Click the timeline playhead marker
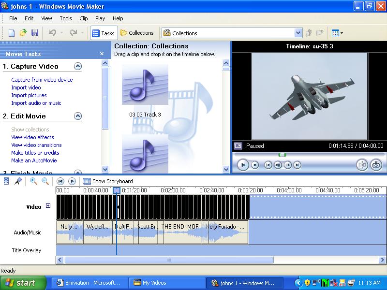387x290 pixels. (117, 190)
